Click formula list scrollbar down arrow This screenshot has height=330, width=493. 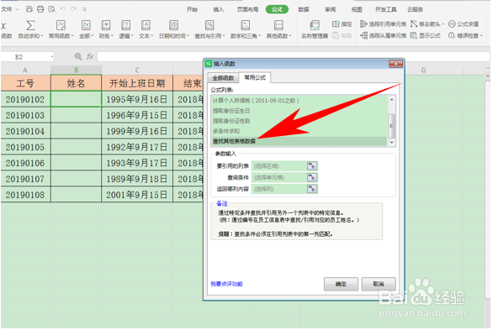391,143
